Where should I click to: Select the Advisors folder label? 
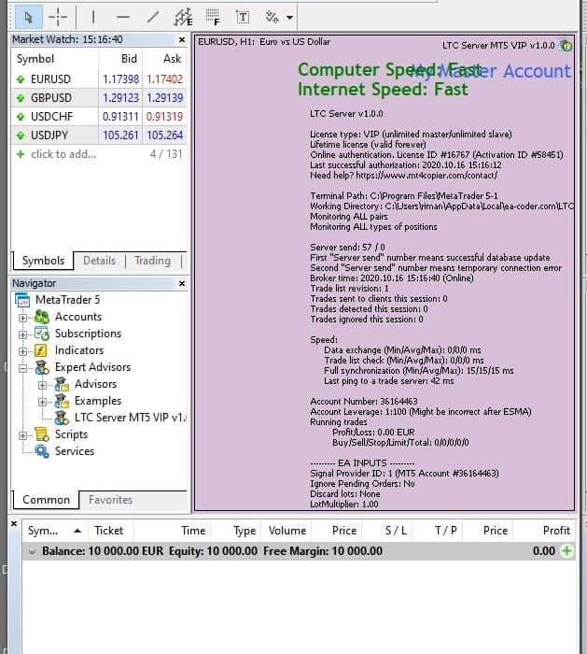(x=95, y=384)
